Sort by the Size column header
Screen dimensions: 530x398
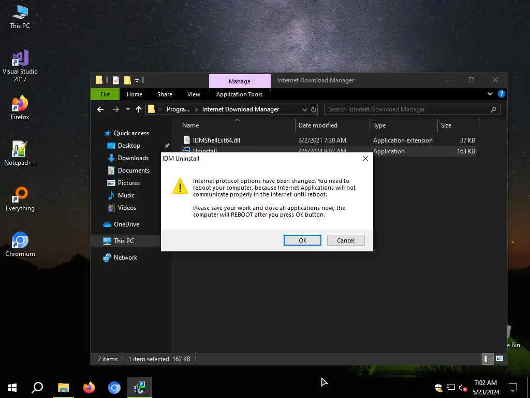[446, 125]
